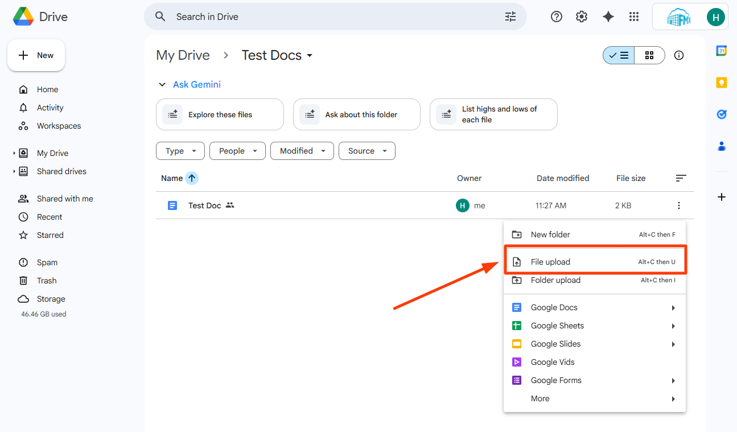Click the Explore these files suggestion
The height and width of the screenshot is (432, 737).
click(x=220, y=114)
